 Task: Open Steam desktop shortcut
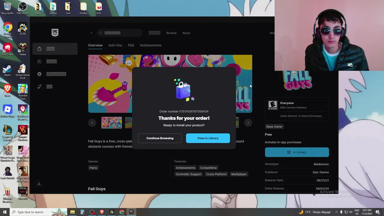coord(7,70)
